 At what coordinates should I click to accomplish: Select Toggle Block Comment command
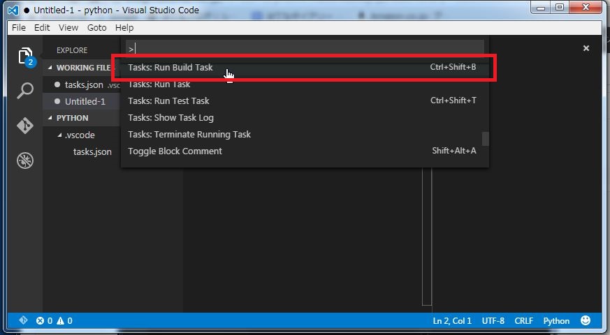pos(305,151)
